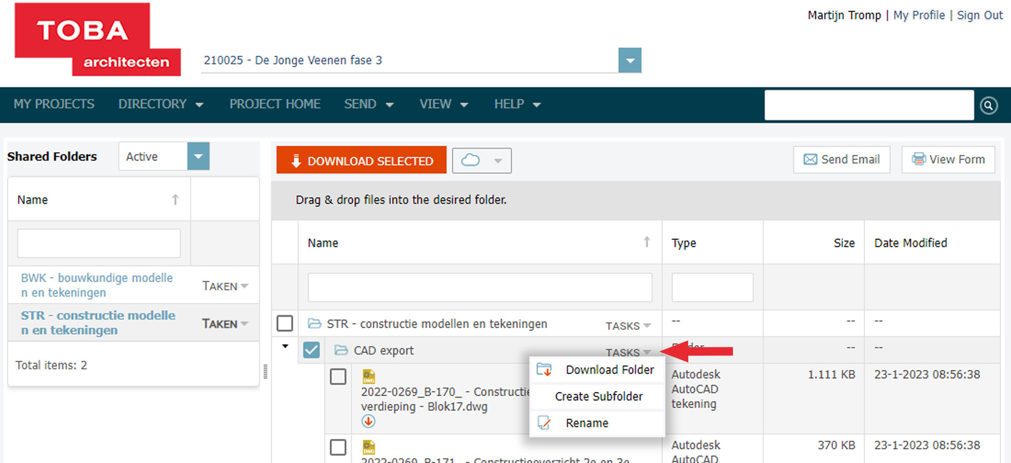Click the file Name filter input field

click(x=480, y=287)
